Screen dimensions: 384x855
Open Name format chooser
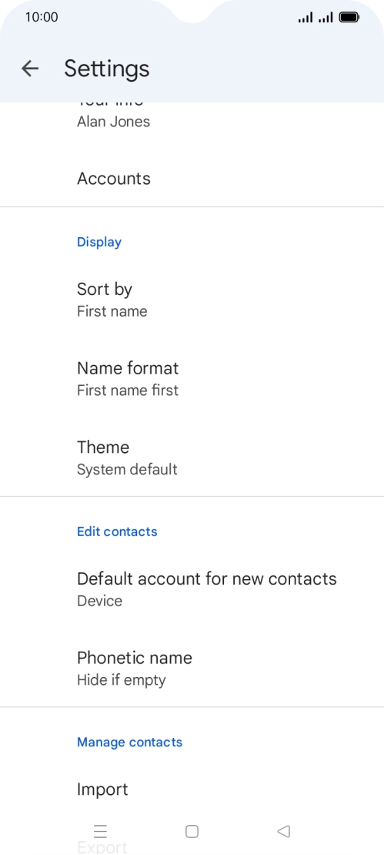[x=192, y=378]
